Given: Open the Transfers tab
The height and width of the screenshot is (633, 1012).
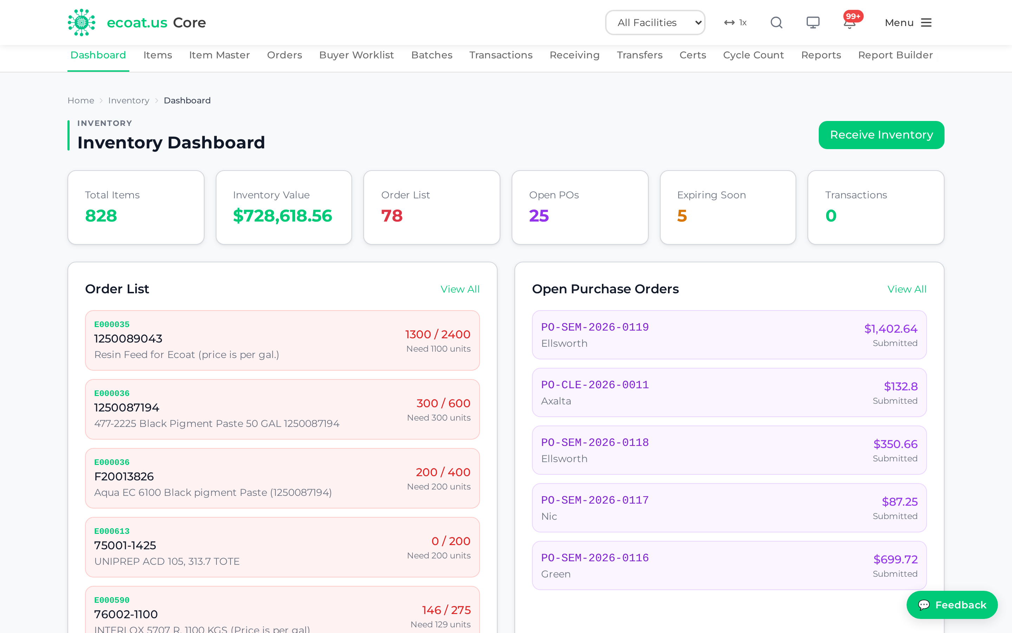Looking at the screenshot, I should [640, 55].
